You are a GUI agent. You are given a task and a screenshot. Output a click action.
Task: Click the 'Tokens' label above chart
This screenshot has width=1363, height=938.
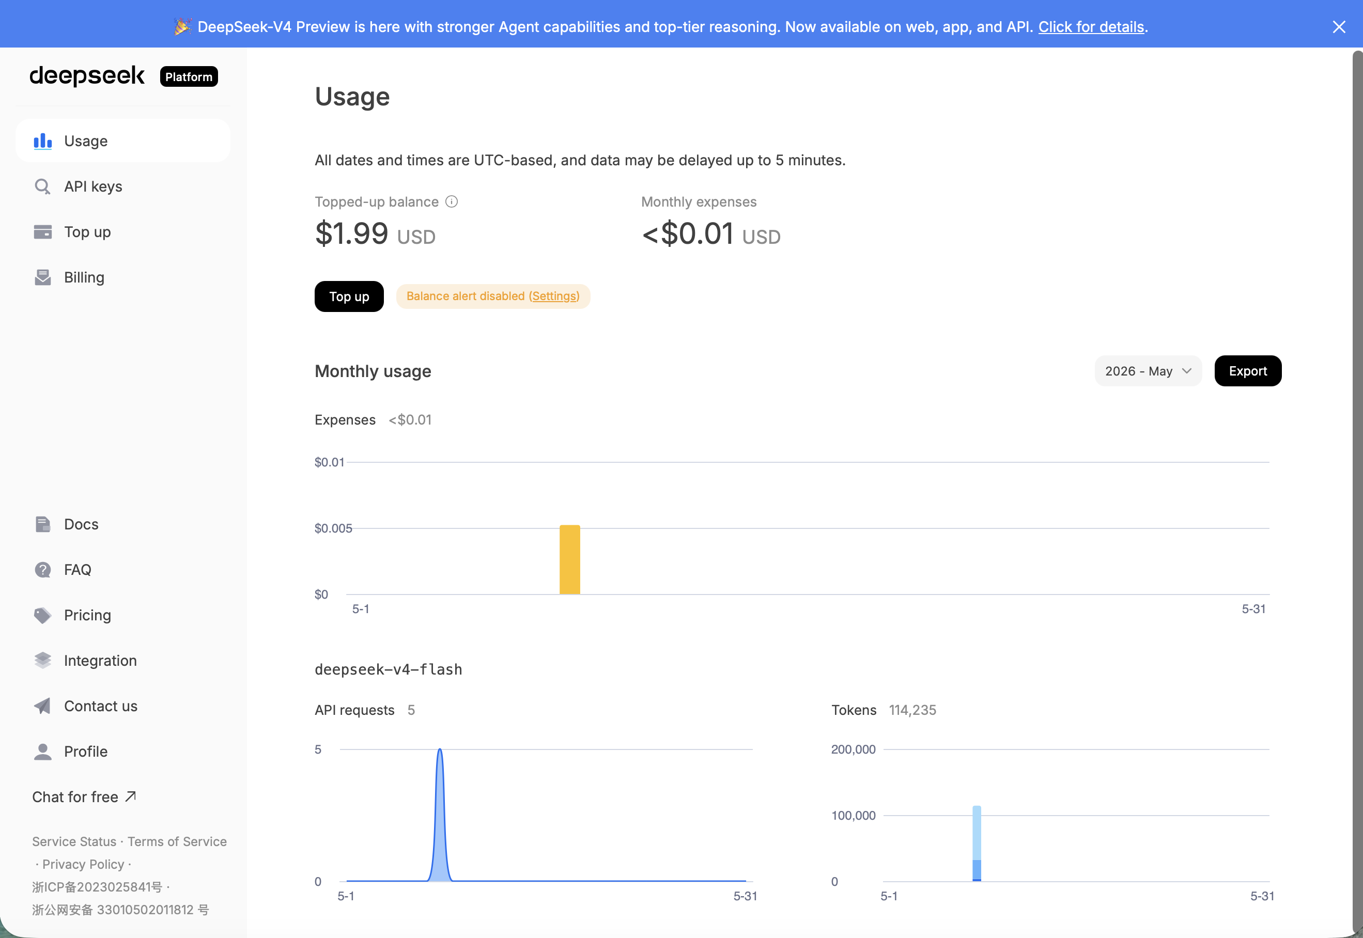[854, 710]
